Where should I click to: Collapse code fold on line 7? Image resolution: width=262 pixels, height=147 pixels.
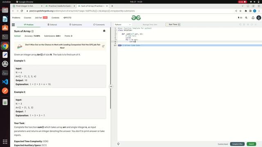click(117, 40)
